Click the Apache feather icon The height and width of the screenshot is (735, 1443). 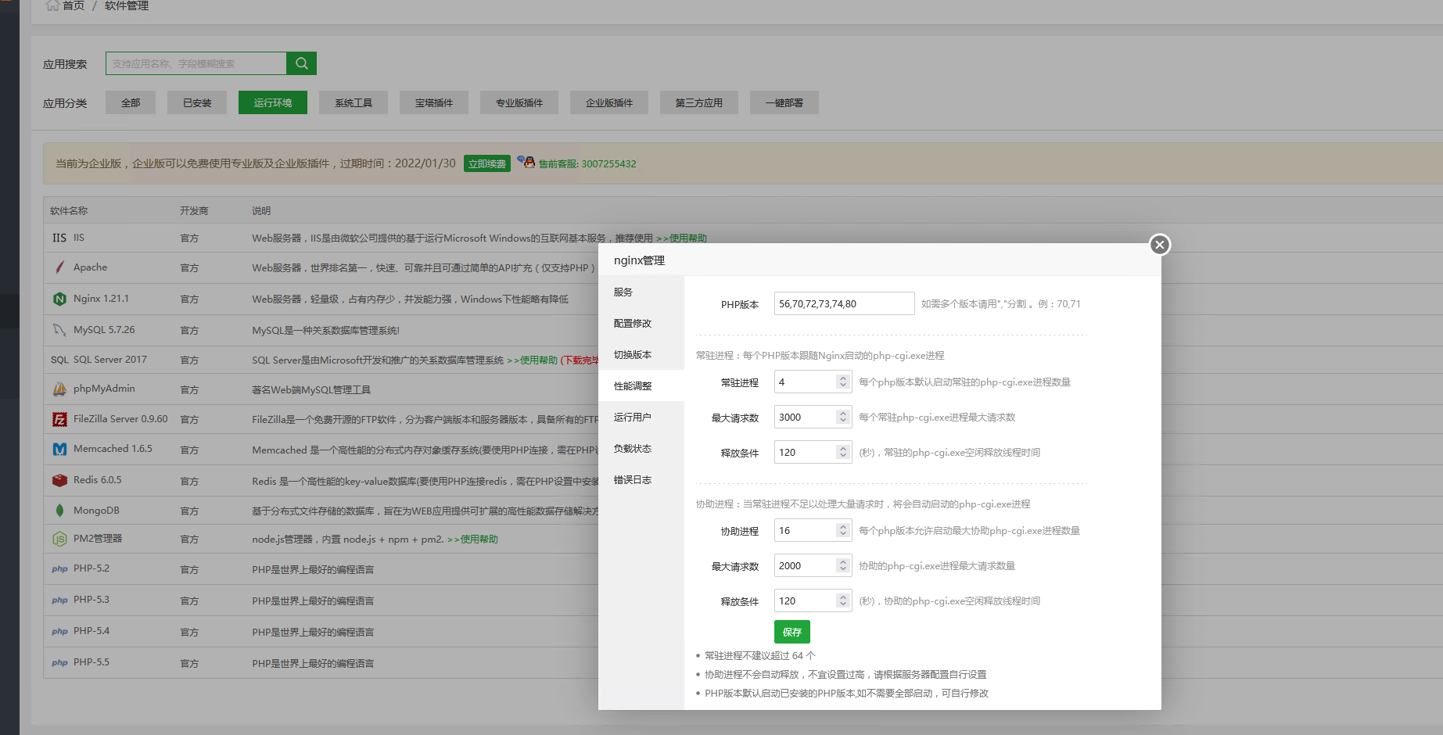pos(59,267)
